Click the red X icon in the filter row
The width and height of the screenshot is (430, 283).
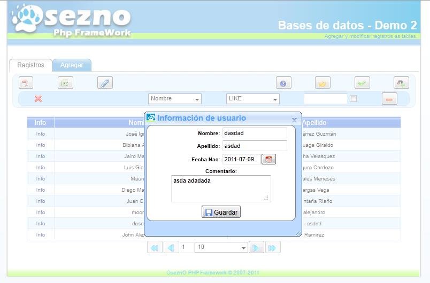[x=38, y=99]
